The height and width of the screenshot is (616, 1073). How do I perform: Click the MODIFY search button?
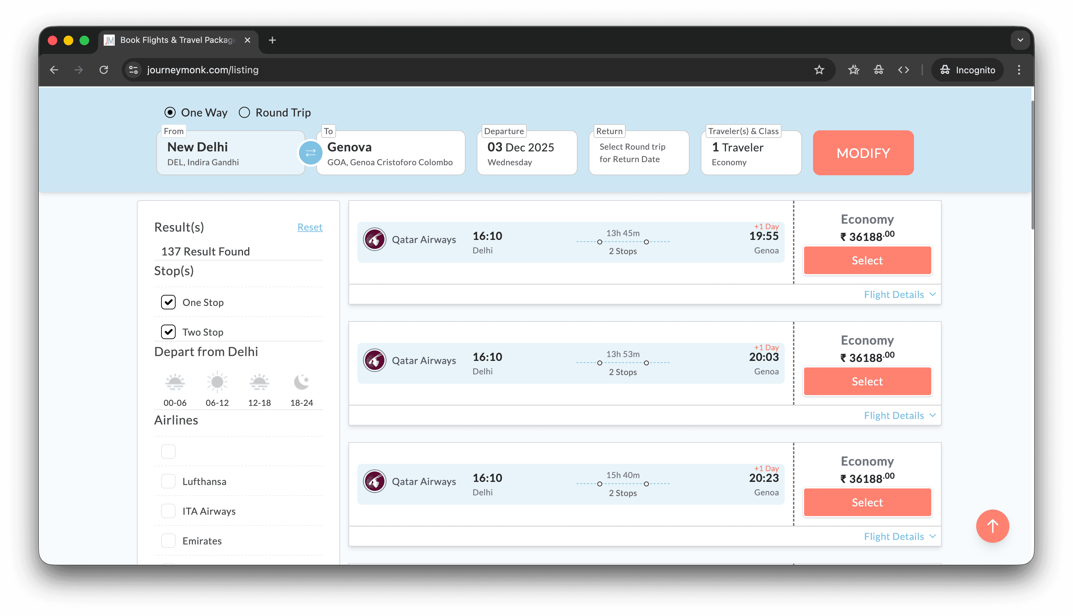coord(863,153)
